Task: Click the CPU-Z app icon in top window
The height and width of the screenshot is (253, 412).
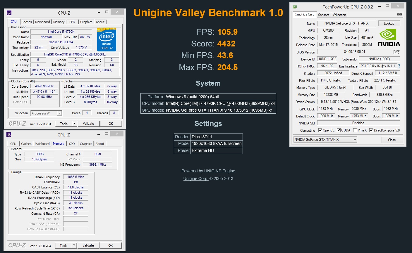Action: point(9,13)
